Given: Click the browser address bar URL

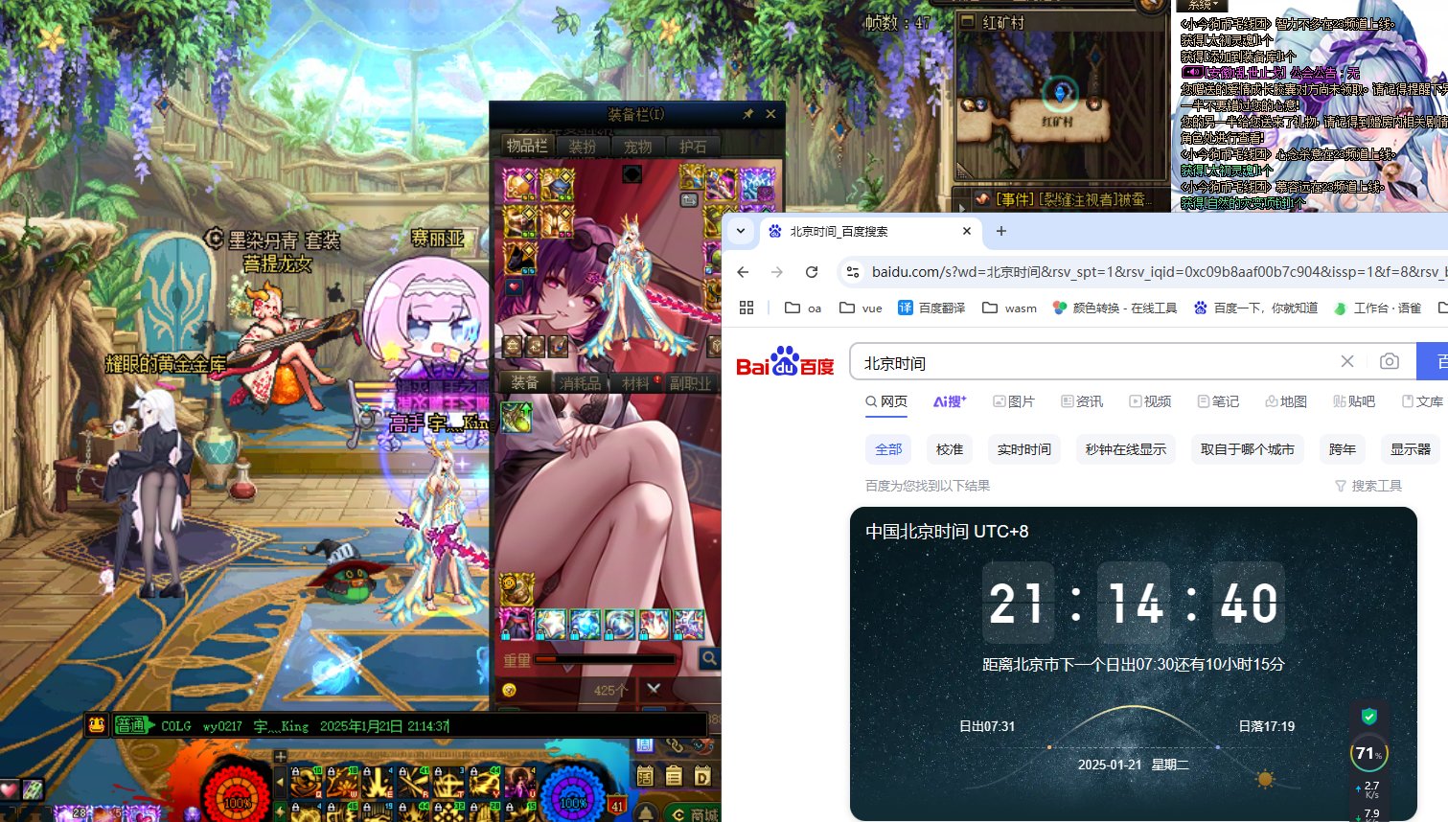Looking at the screenshot, I should [1158, 272].
